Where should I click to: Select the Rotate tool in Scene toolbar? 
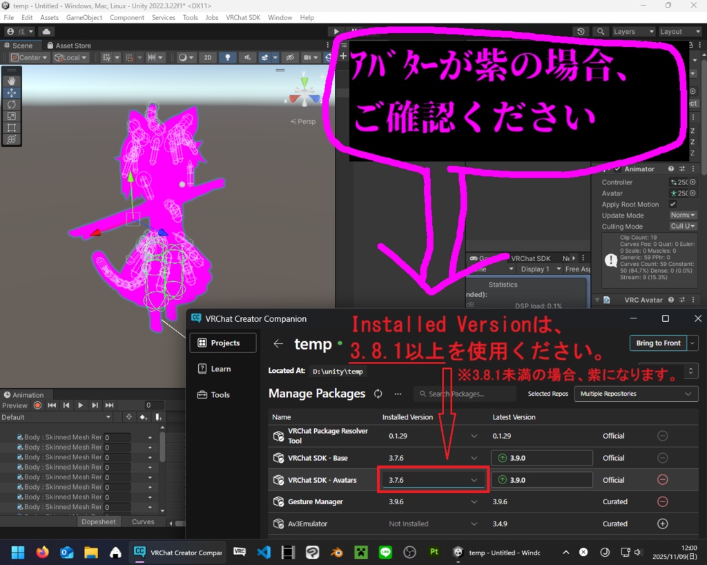(x=11, y=104)
